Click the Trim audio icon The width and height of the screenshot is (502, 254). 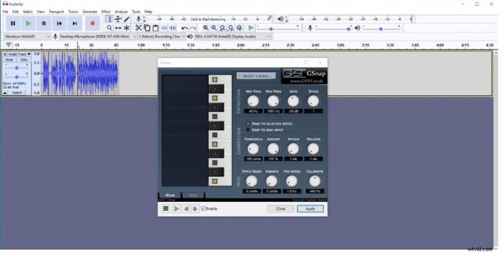pyautogui.click(x=164, y=28)
